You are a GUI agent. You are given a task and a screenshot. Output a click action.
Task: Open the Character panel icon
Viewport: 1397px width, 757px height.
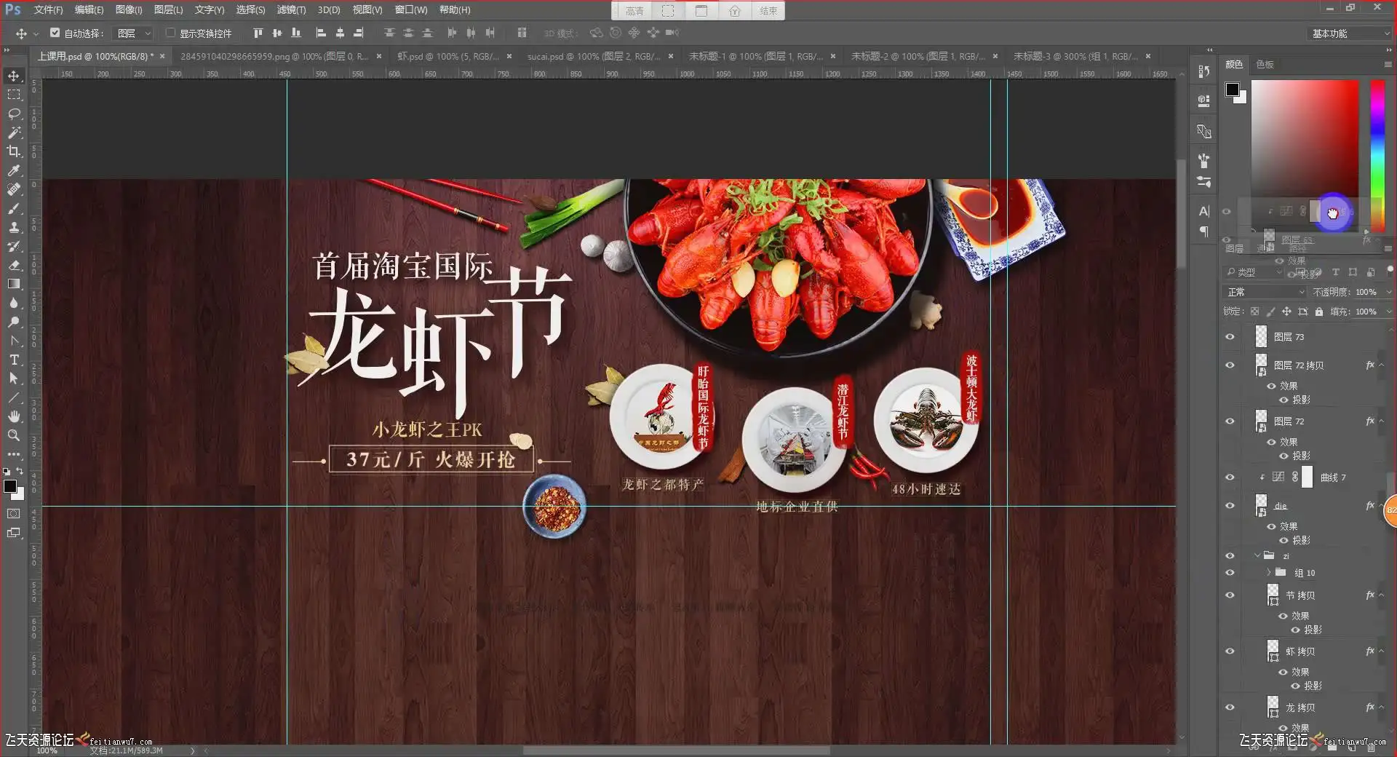pos(1204,211)
